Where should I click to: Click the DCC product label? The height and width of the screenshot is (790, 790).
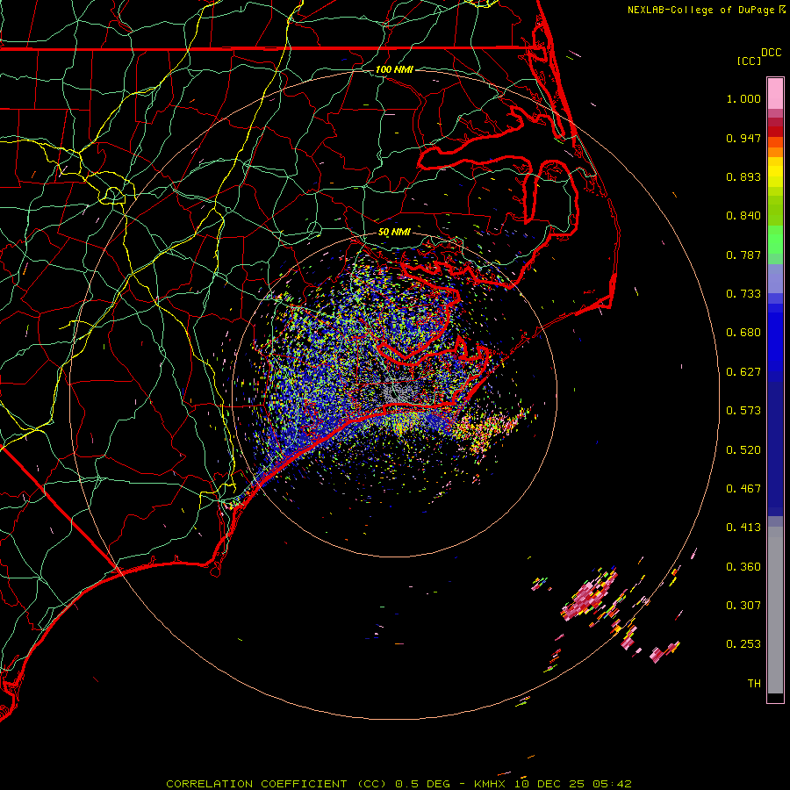pyautogui.click(x=772, y=53)
